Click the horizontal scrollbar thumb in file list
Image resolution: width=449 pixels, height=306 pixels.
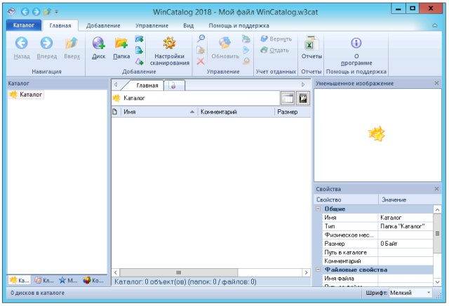point(179,272)
